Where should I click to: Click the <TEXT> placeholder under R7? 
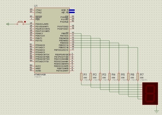pyautogui.click(x=144, y=80)
